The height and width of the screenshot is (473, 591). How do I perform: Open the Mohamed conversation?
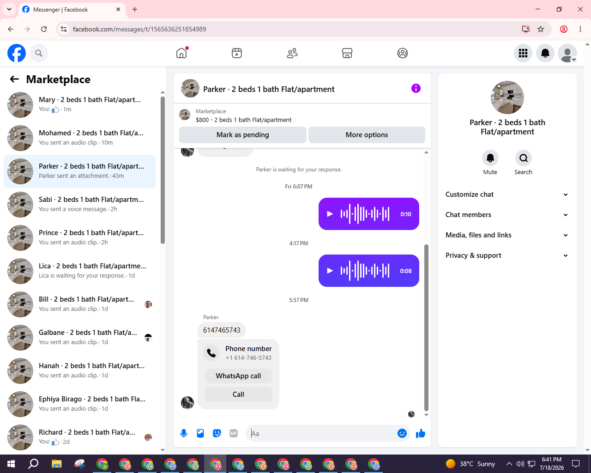click(x=80, y=138)
